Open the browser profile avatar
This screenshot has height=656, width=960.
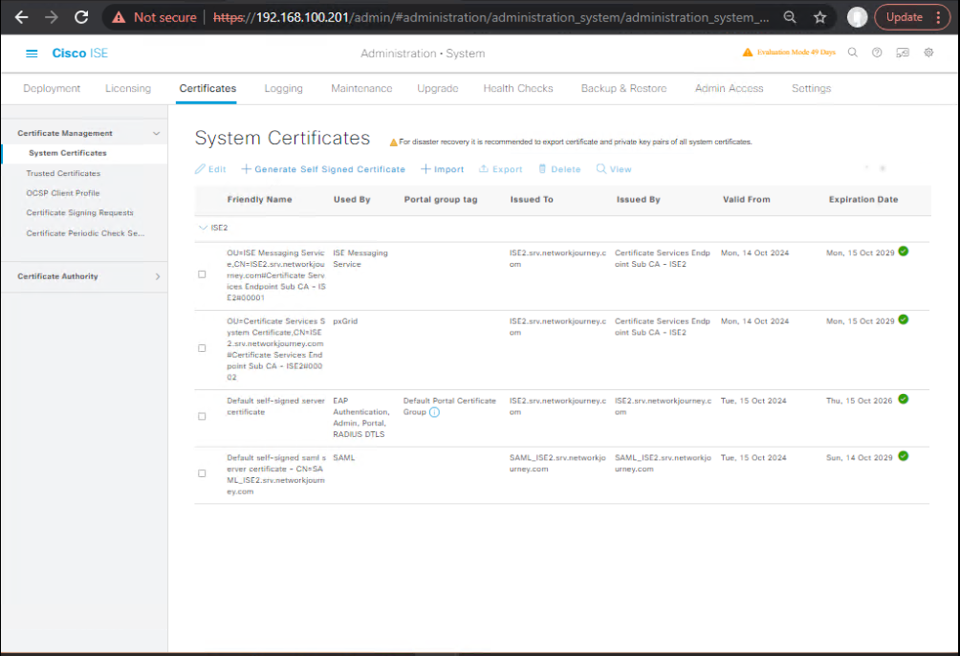pos(857,17)
